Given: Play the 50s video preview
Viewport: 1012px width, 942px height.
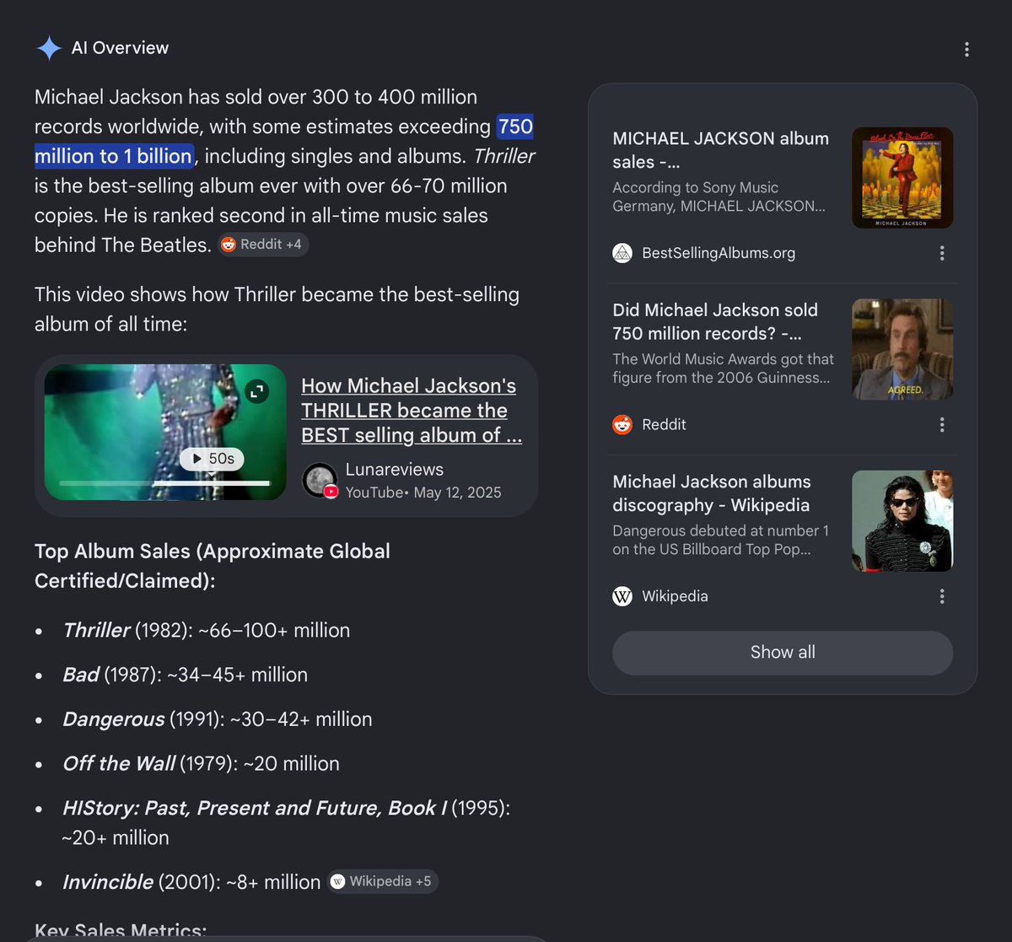Looking at the screenshot, I should pyautogui.click(x=213, y=459).
